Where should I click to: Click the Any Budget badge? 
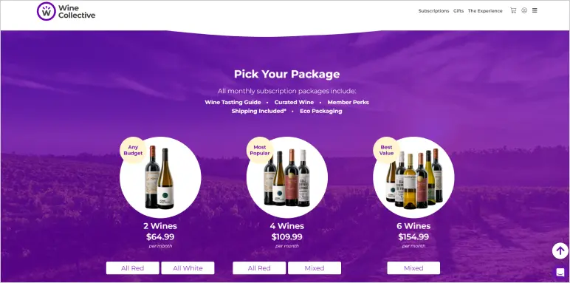pyautogui.click(x=133, y=150)
